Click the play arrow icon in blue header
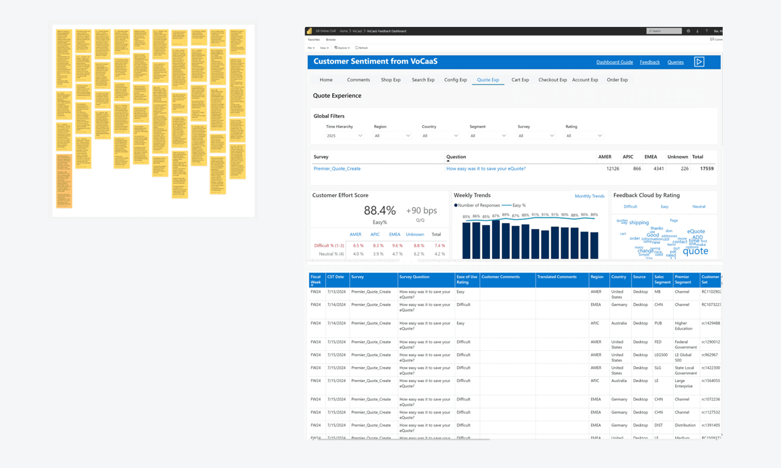The image size is (781, 468). coord(699,62)
